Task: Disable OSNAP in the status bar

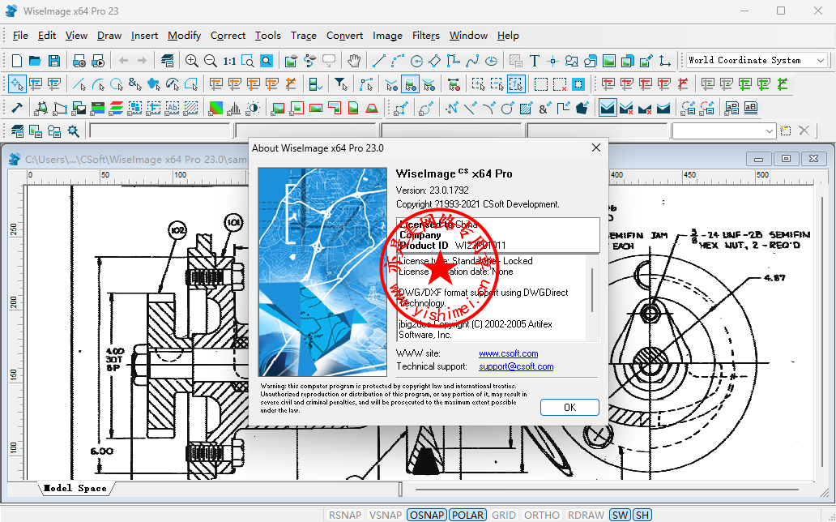Action: pos(427,515)
